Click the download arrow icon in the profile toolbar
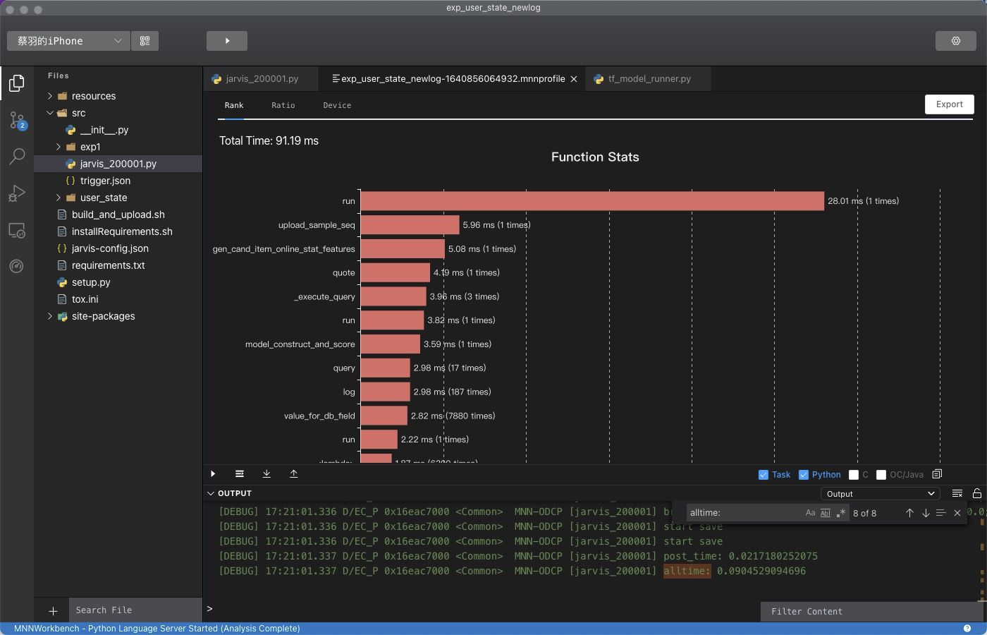This screenshot has width=987, height=635. (x=266, y=474)
